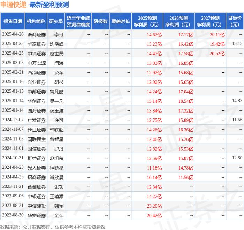Click the 研报数 column header
Image resolution: width=244 pixels, height=230 pixels.
click(100, 21)
